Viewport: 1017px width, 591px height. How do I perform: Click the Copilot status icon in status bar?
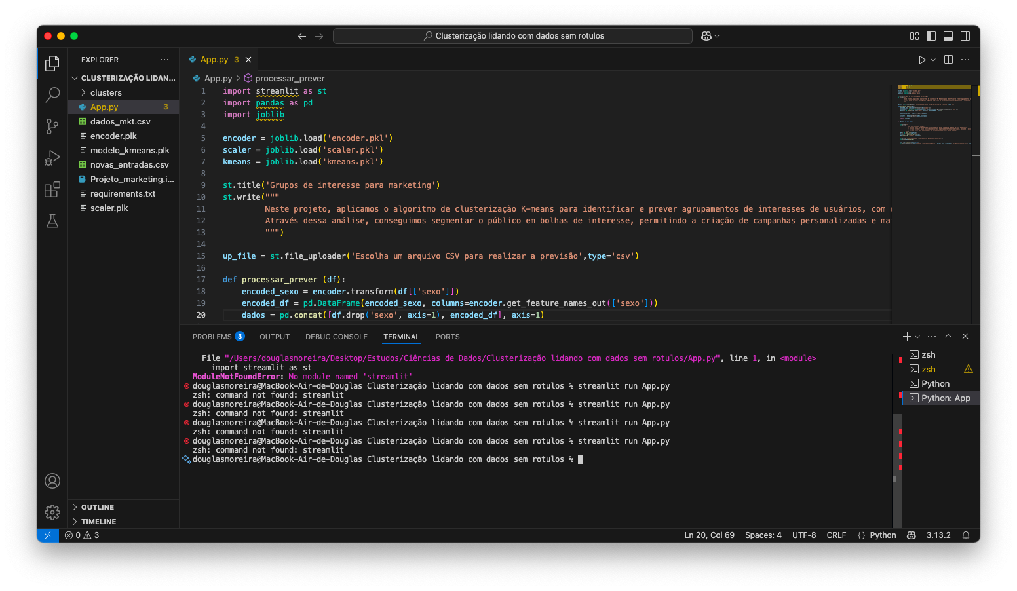coord(911,535)
